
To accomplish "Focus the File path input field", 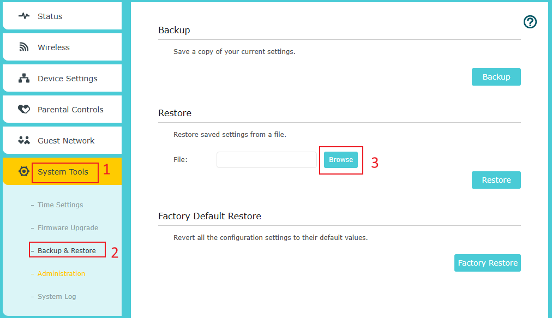I will 266,160.
